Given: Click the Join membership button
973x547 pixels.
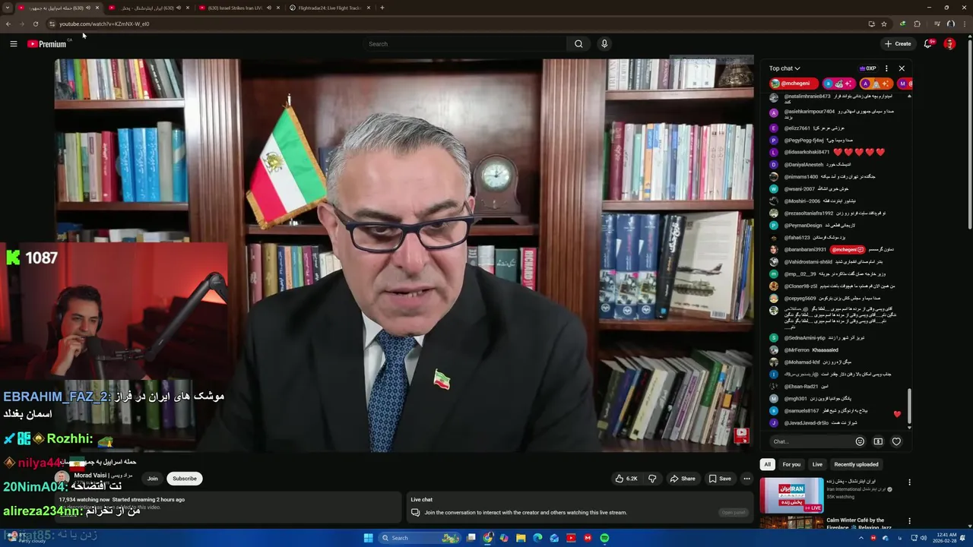Looking at the screenshot, I should [153, 479].
